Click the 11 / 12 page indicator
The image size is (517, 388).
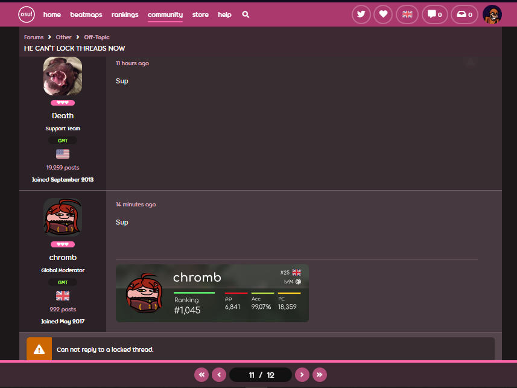point(261,375)
